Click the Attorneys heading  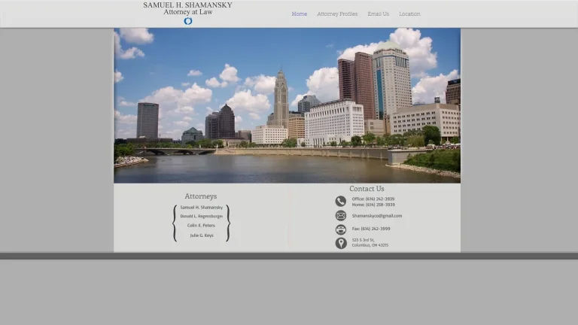(200, 196)
